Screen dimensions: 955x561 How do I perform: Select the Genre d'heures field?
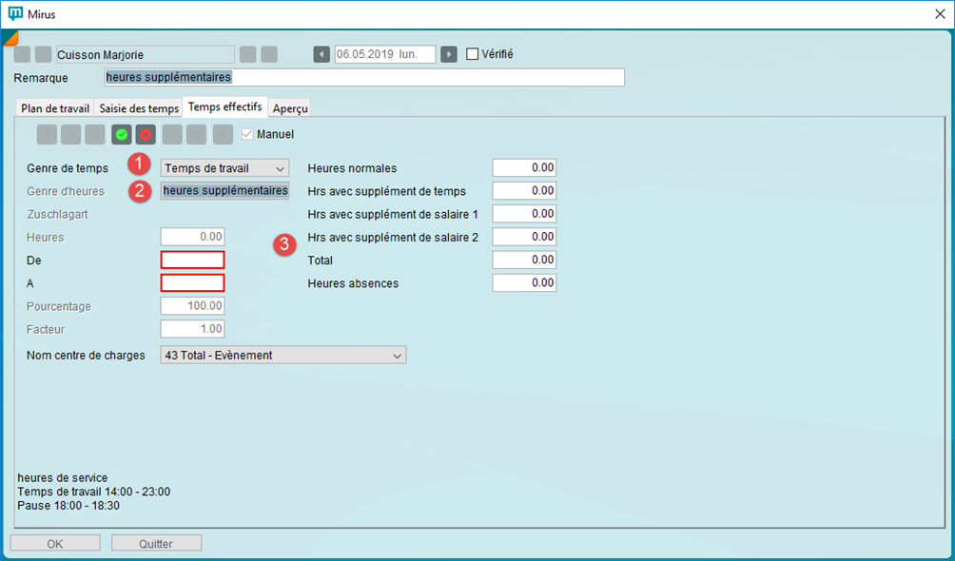point(224,191)
